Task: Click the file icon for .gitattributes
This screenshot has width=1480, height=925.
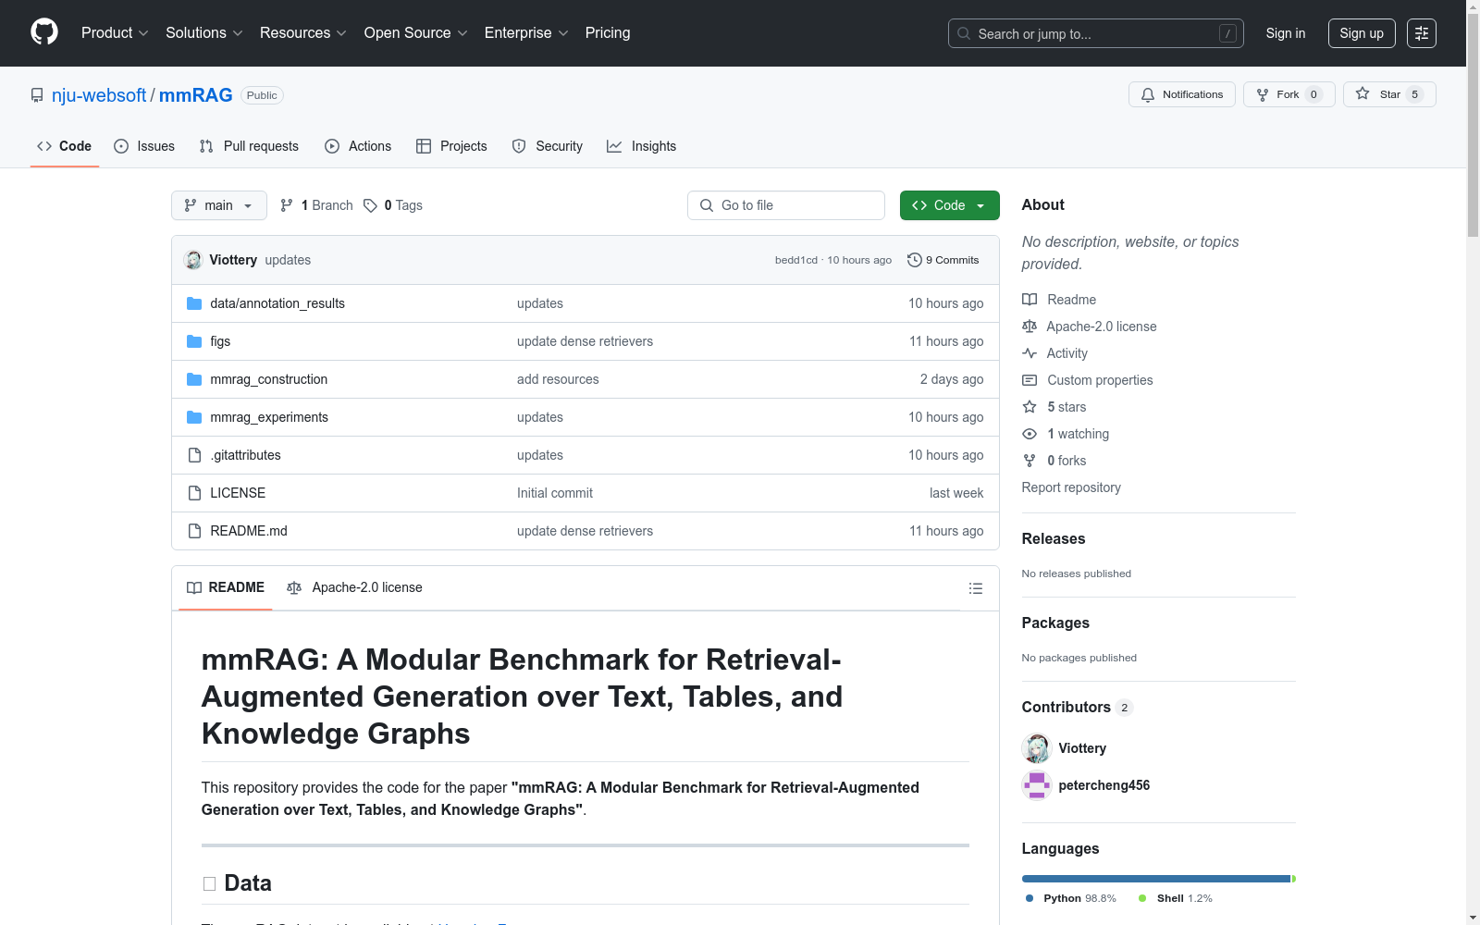Action: point(194,455)
